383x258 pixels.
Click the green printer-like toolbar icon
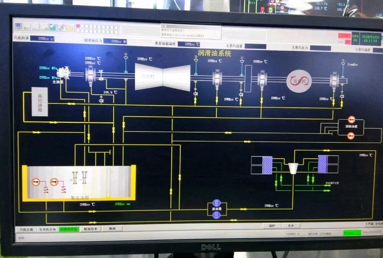click(53, 27)
